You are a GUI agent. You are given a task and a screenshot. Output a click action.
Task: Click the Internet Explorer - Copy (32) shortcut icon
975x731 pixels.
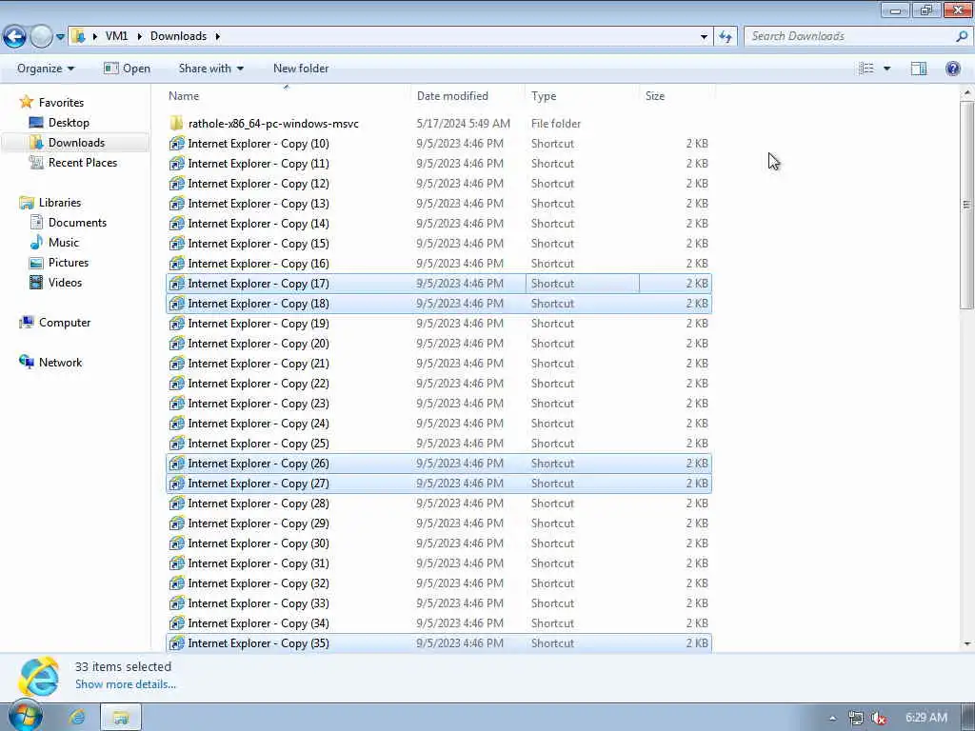[x=176, y=583]
